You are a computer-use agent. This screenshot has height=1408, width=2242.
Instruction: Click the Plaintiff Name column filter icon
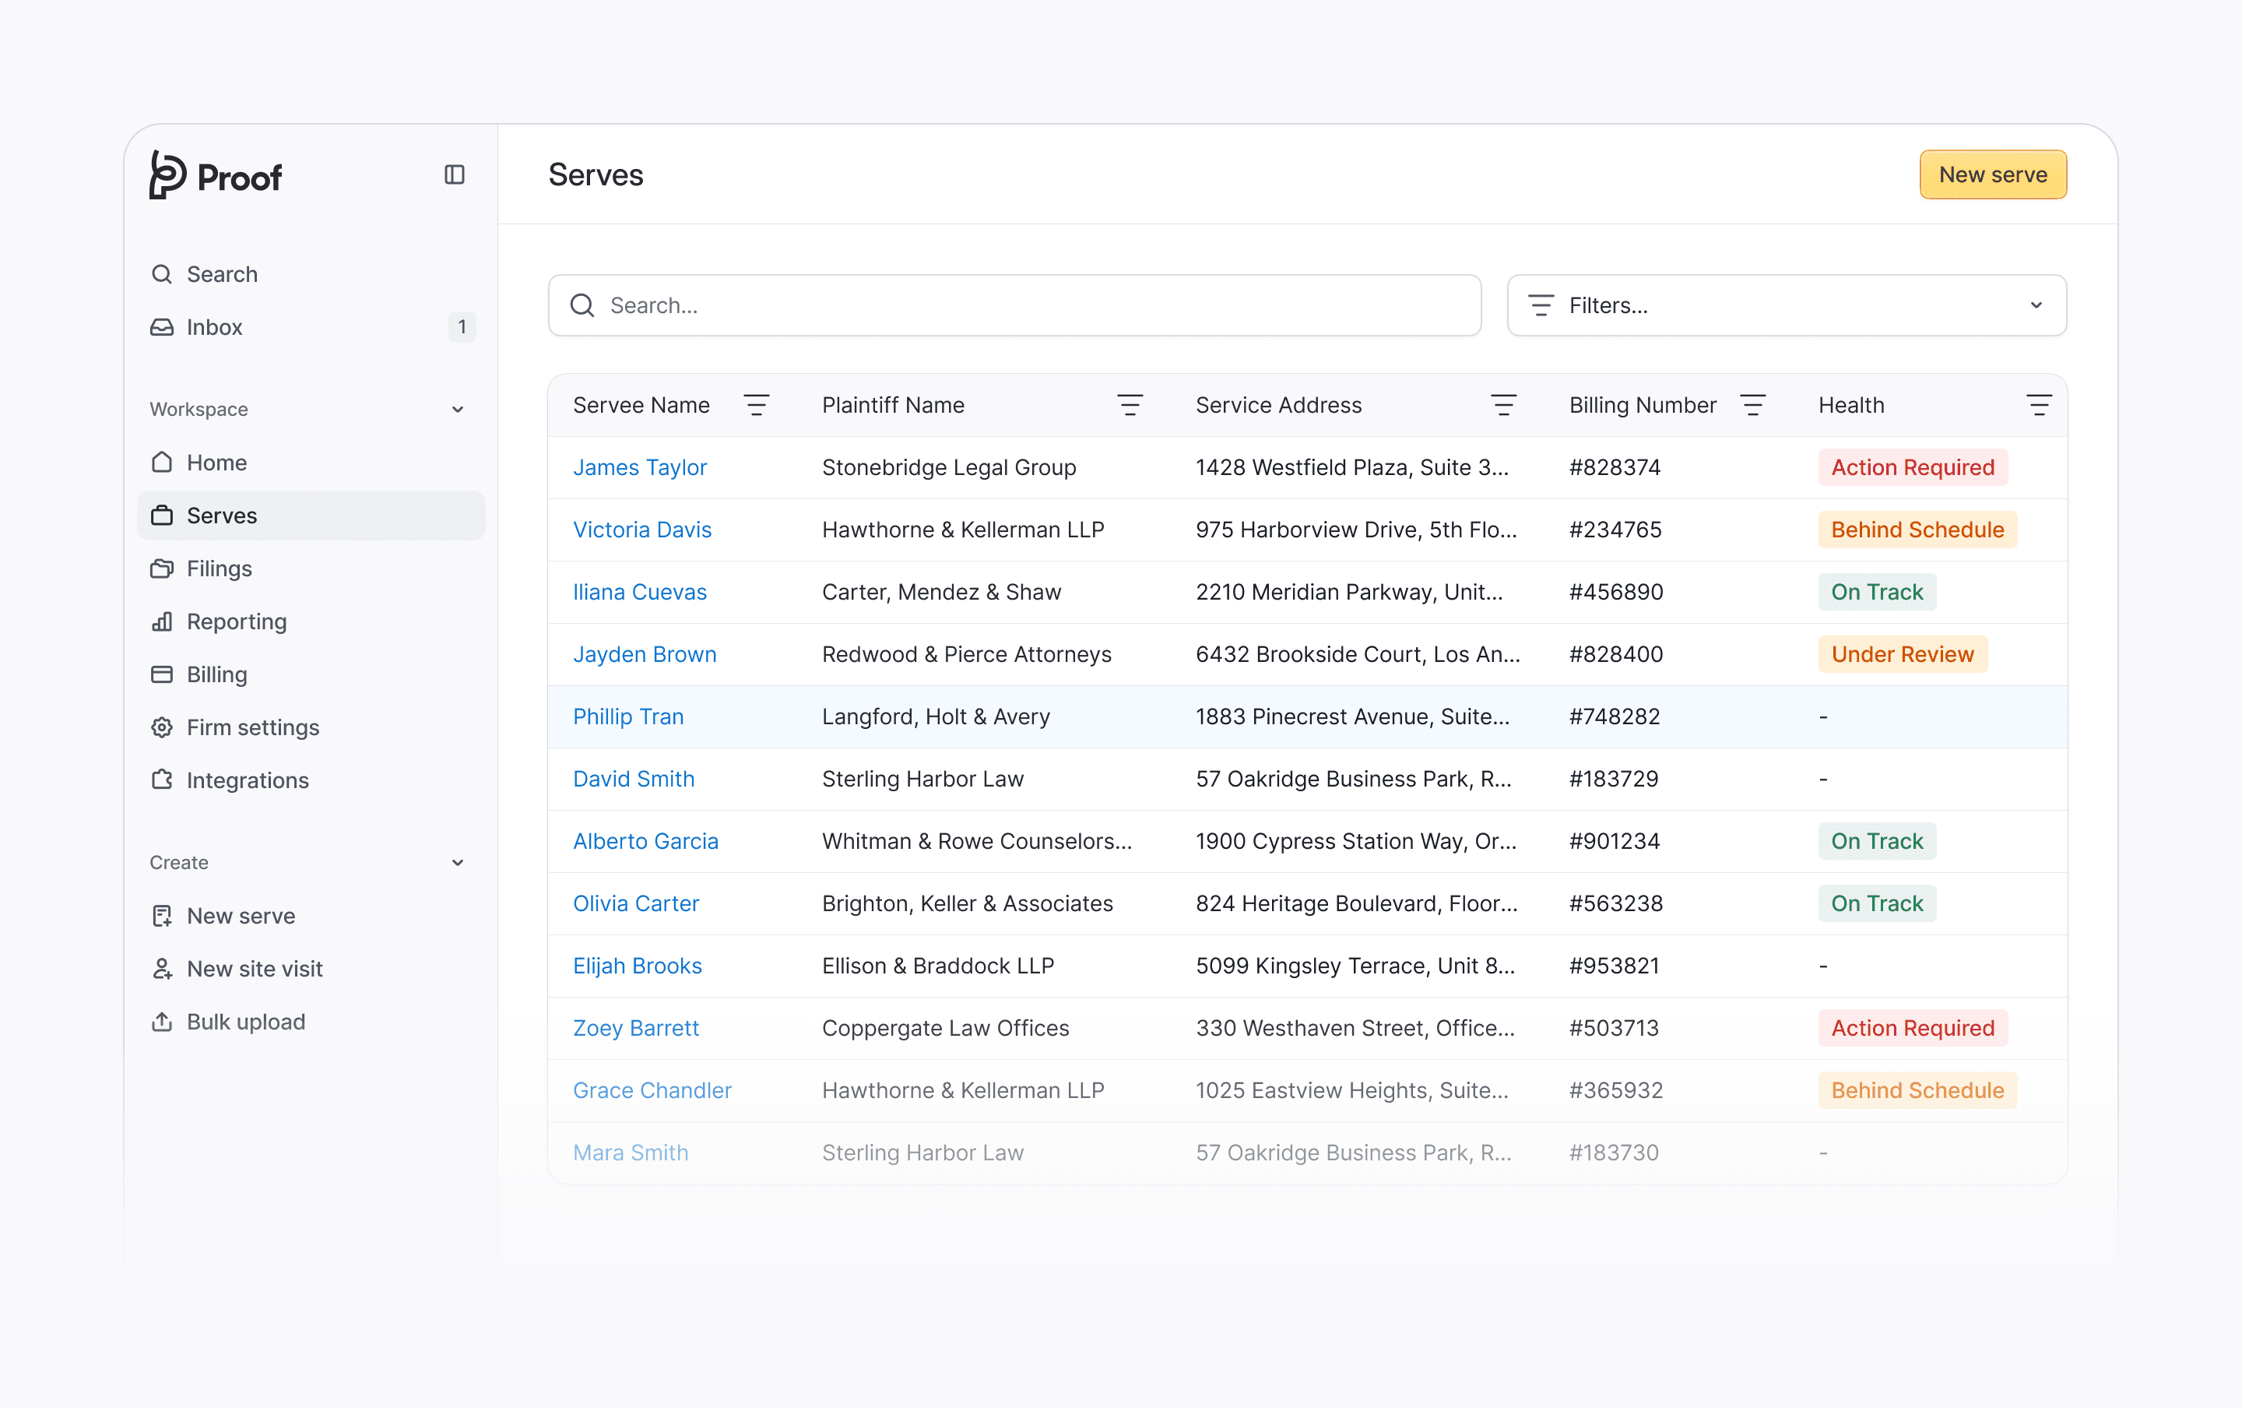tap(1129, 405)
